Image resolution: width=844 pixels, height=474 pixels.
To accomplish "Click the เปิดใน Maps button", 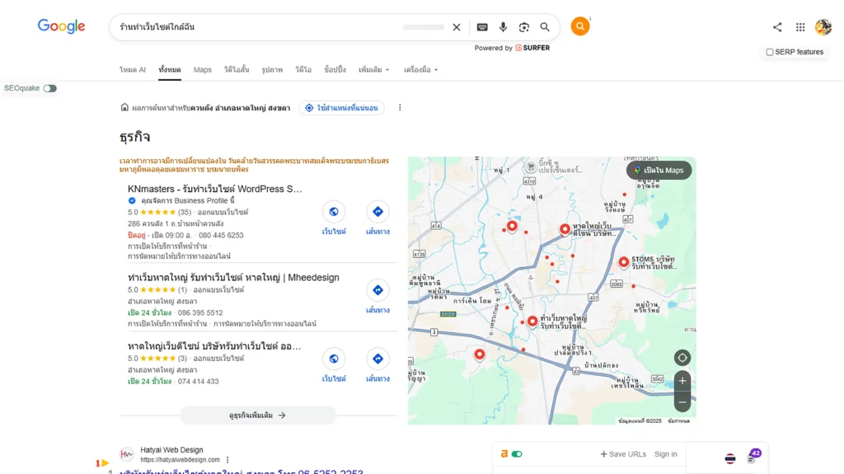I will [x=659, y=170].
